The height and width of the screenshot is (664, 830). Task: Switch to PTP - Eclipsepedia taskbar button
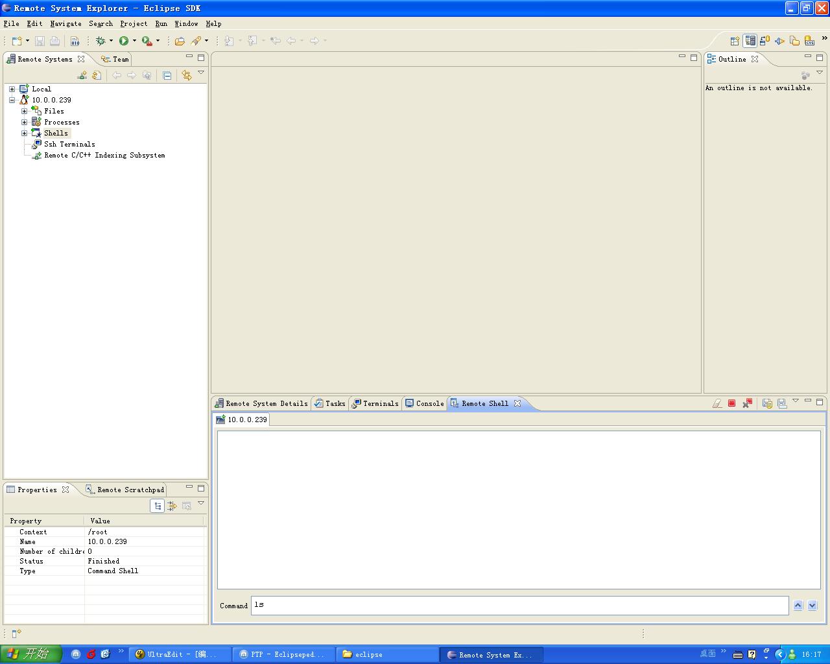(x=284, y=654)
